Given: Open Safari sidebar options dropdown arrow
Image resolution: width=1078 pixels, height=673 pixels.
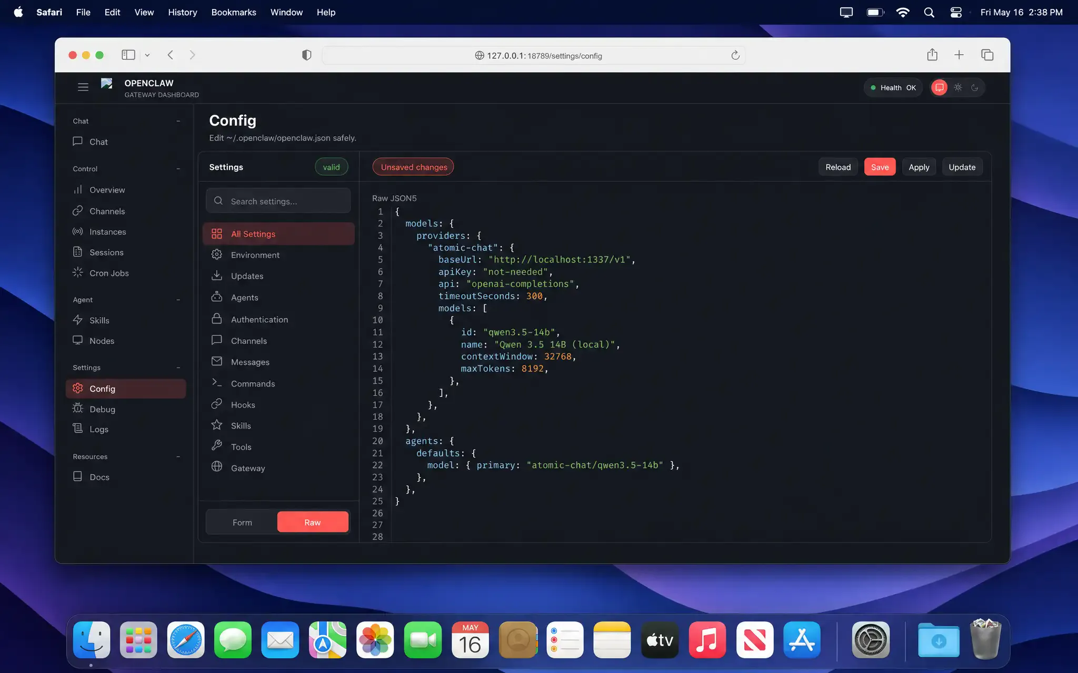Looking at the screenshot, I should click(147, 55).
